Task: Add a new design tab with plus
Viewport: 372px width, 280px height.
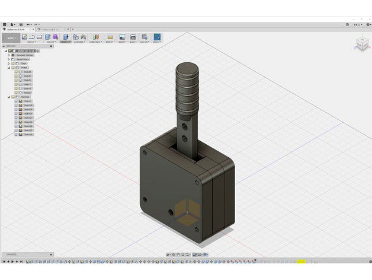Action: click(x=73, y=30)
